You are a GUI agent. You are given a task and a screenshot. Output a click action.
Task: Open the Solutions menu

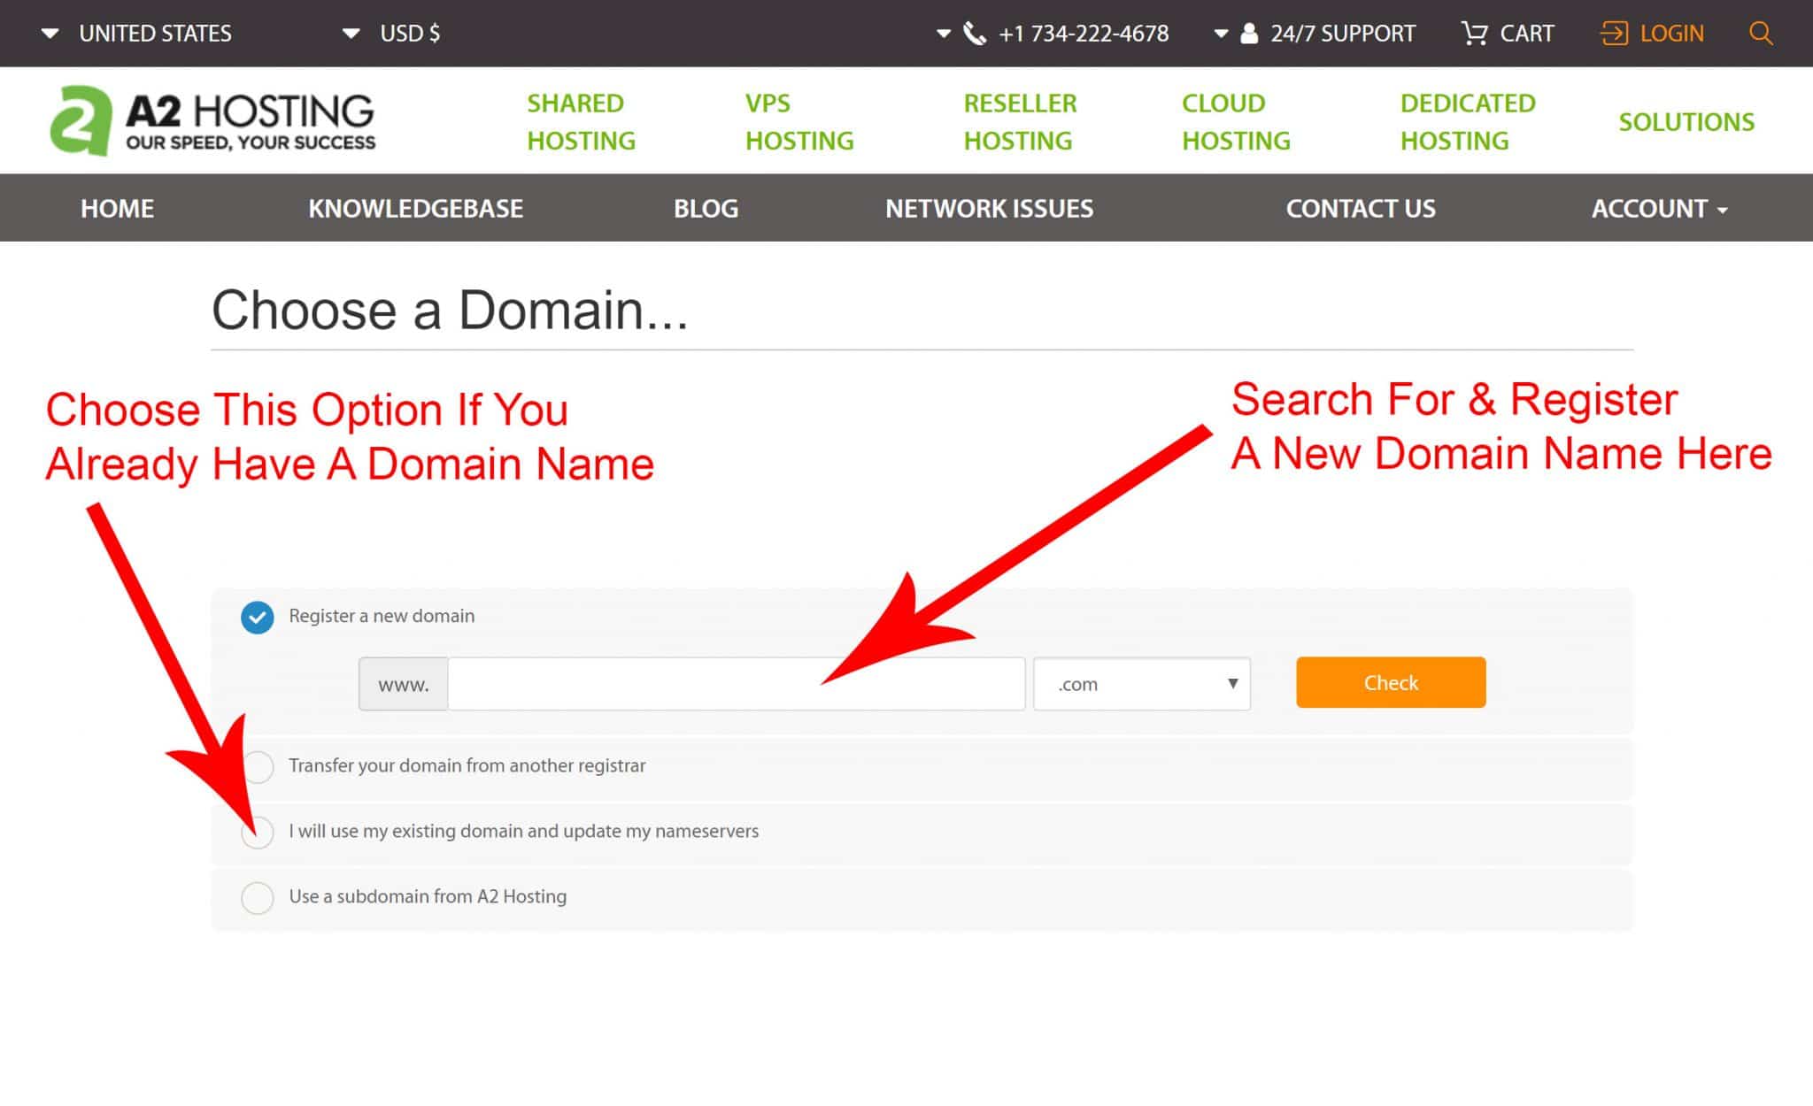tap(1686, 122)
